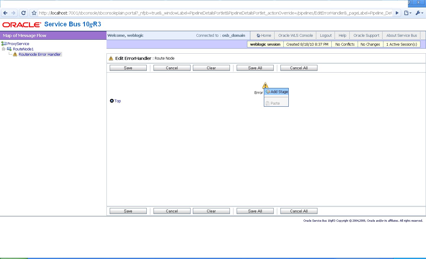Click the bottom Cancel button
This screenshot has height=259, width=426.
pos(172,211)
